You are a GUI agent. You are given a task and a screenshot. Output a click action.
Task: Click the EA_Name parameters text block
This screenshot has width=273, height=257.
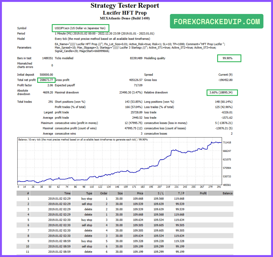coord(140,47)
